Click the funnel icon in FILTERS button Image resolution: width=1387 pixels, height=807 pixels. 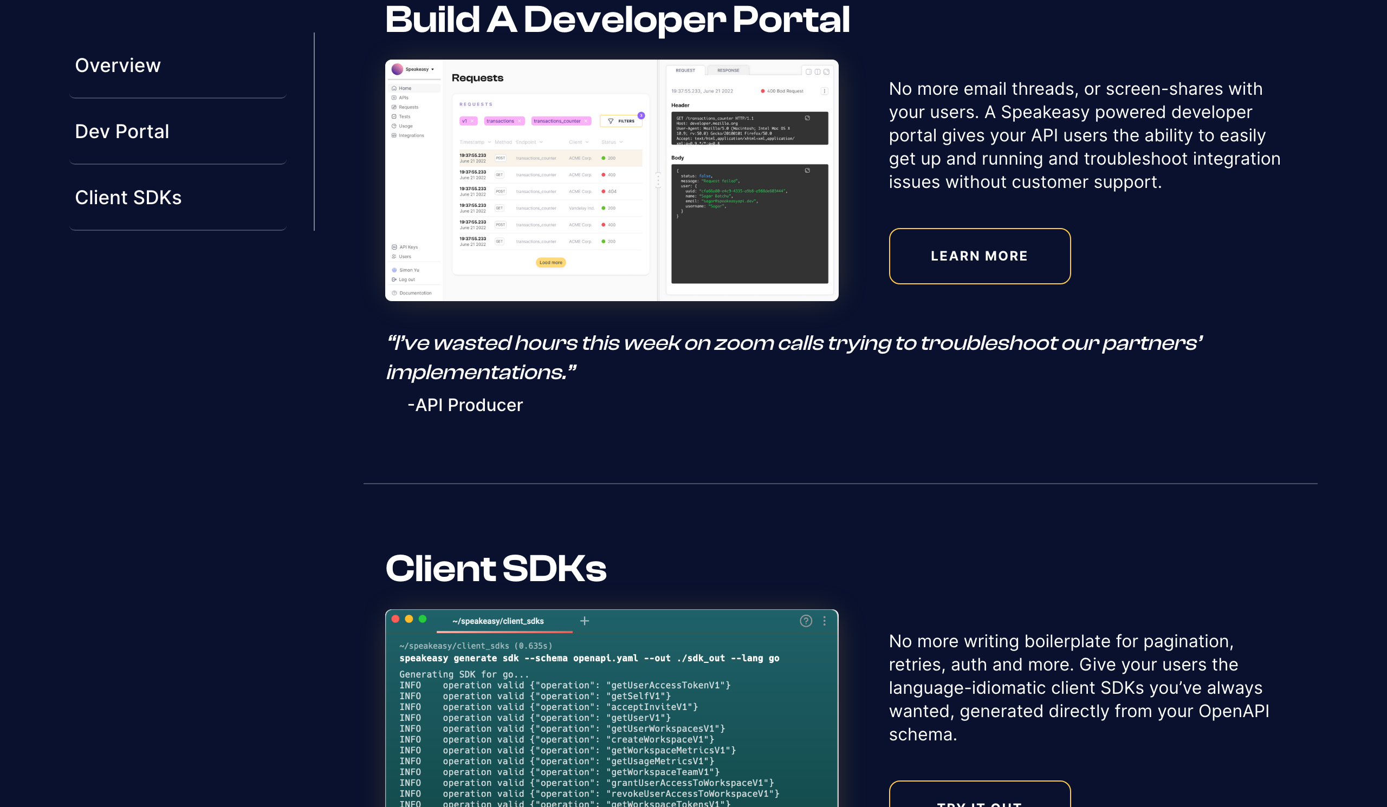tap(611, 121)
